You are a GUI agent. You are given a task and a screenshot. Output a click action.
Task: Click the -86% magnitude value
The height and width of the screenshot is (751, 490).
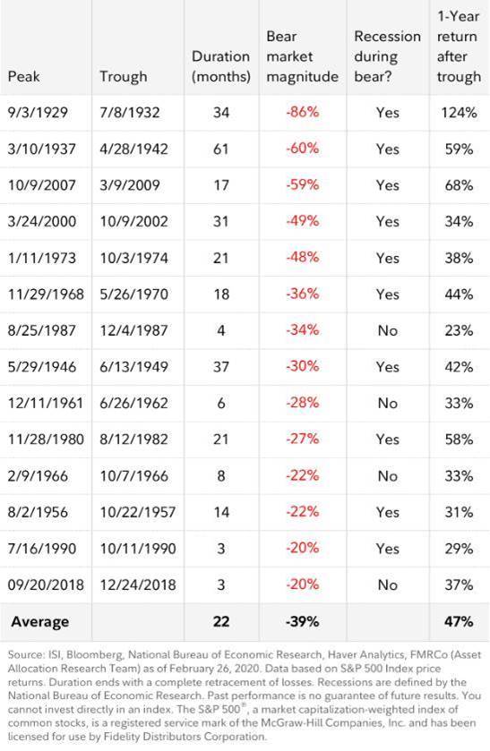click(x=303, y=112)
